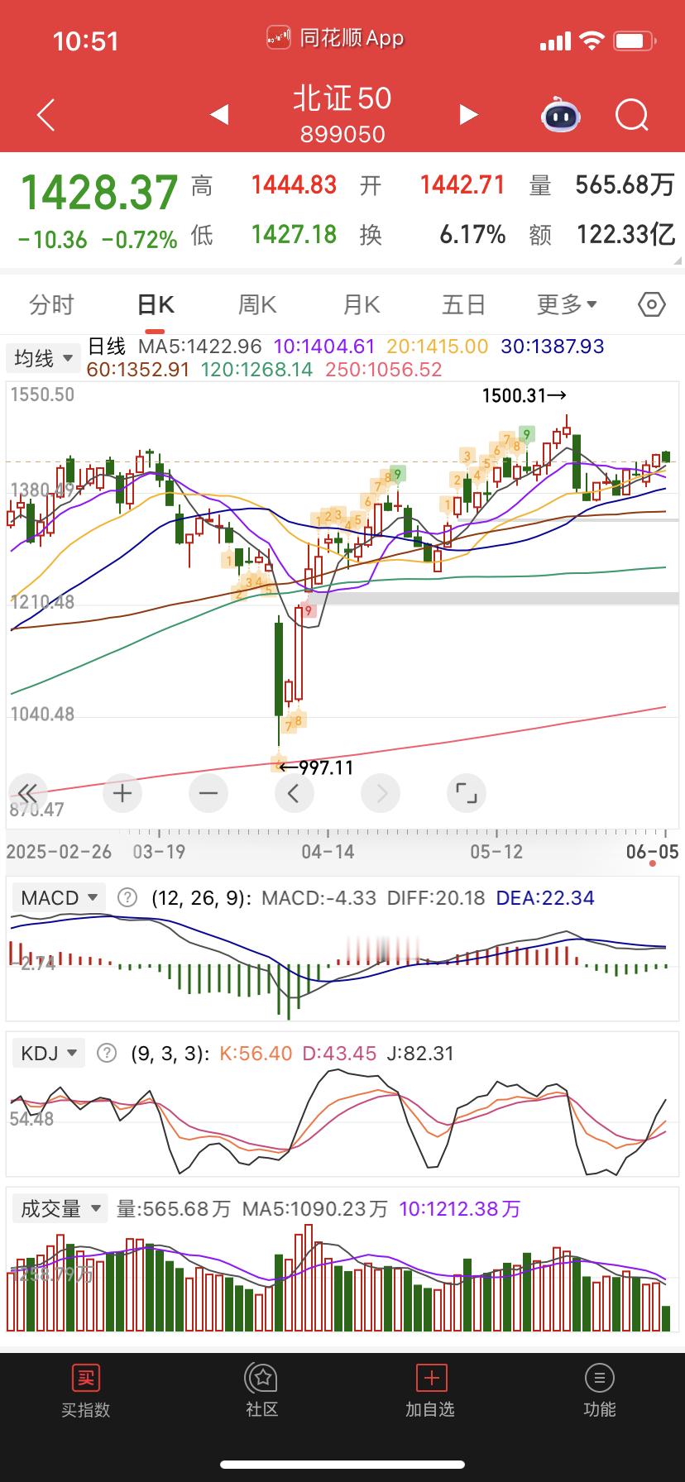The width and height of the screenshot is (685, 1482).
Task: Shift chart left with left chevron button
Action: 294,793
